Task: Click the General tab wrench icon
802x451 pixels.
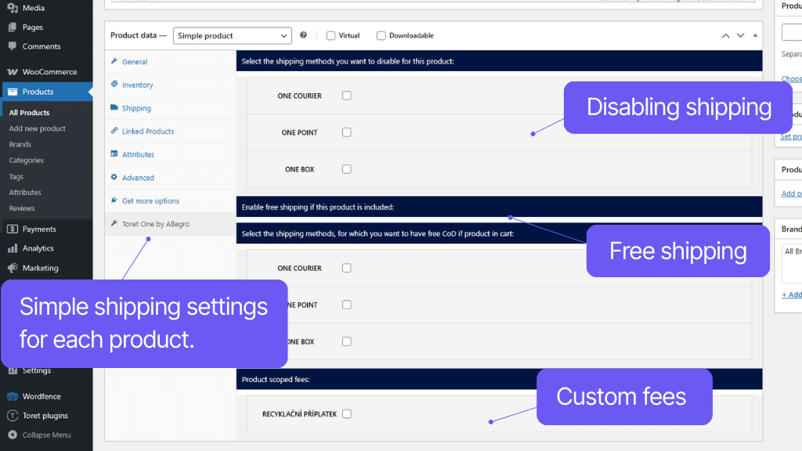Action: click(114, 61)
